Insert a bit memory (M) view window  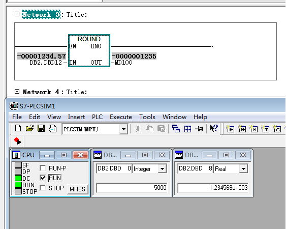pyautogui.click(x=253, y=129)
